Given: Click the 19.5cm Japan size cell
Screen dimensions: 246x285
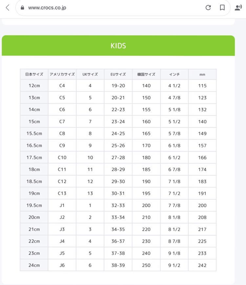Looking at the screenshot, I should (34, 206).
